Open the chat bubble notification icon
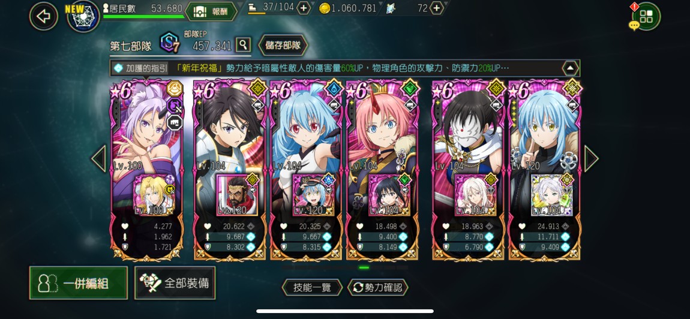The image size is (690, 319). tap(634, 26)
